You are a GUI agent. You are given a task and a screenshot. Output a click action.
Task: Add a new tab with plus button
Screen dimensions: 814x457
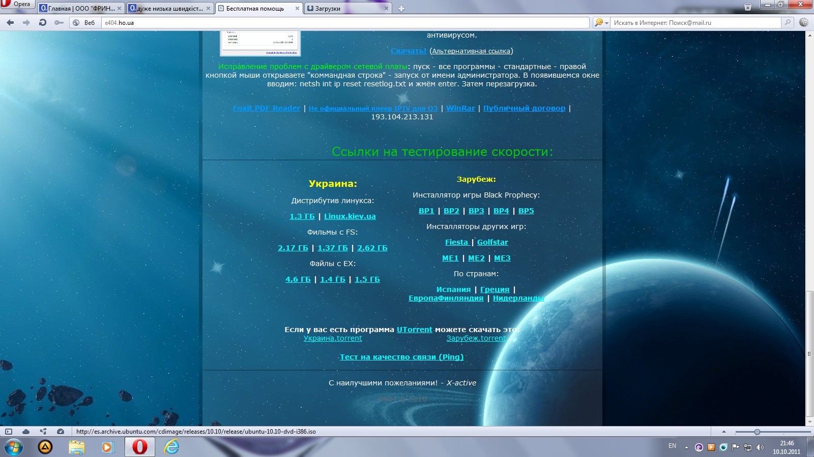pos(401,8)
